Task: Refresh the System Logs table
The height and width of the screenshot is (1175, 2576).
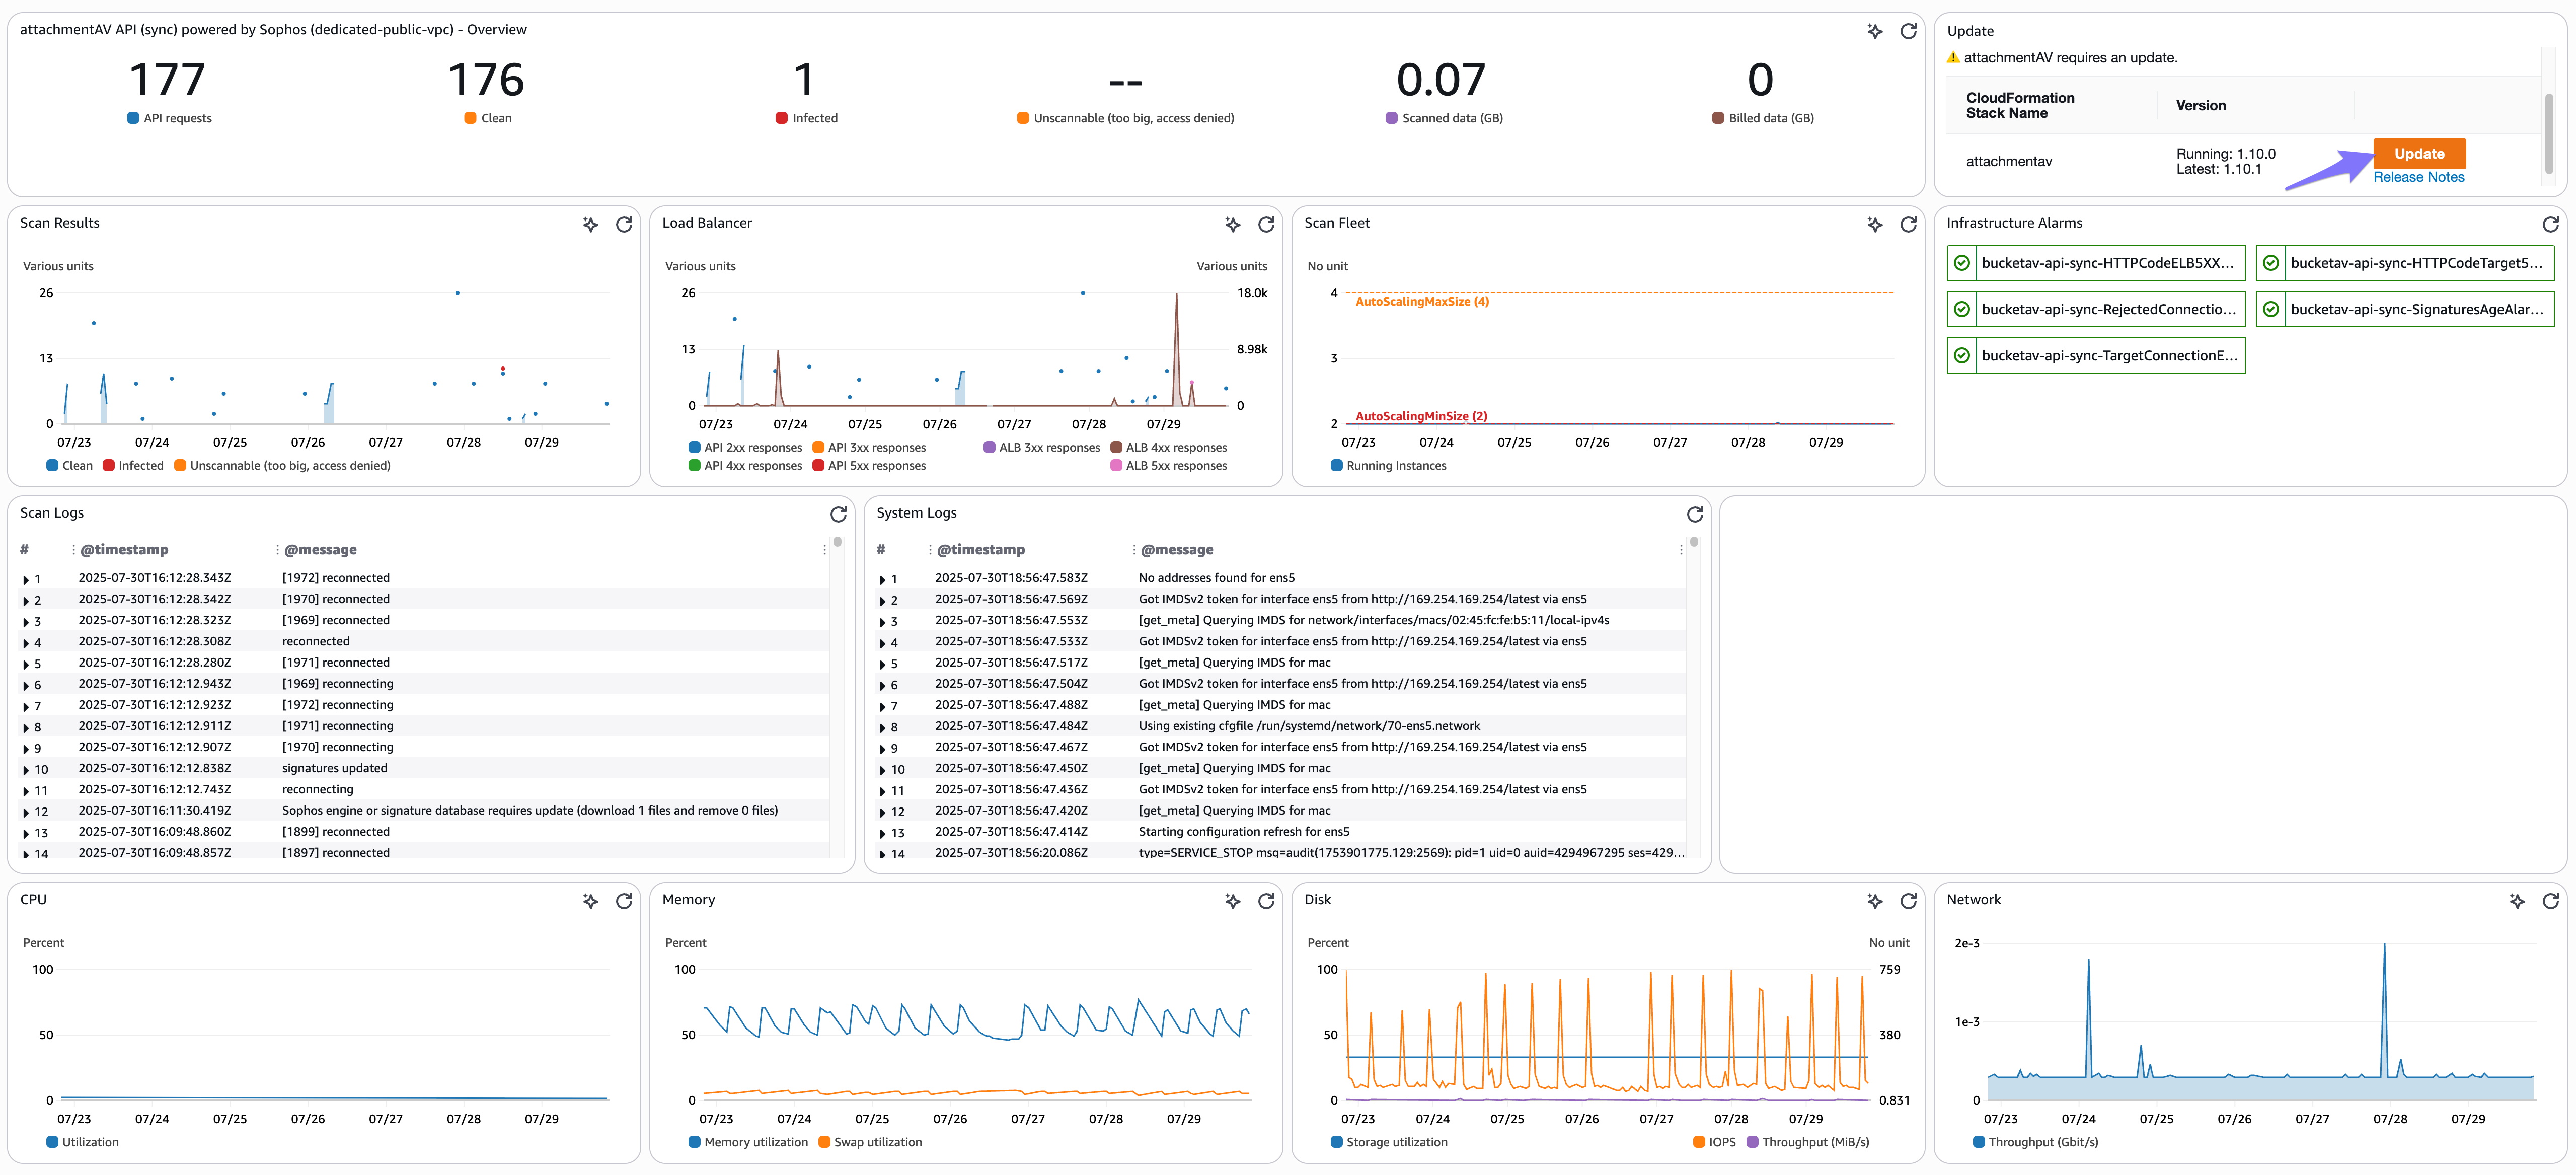Action: (1695, 514)
